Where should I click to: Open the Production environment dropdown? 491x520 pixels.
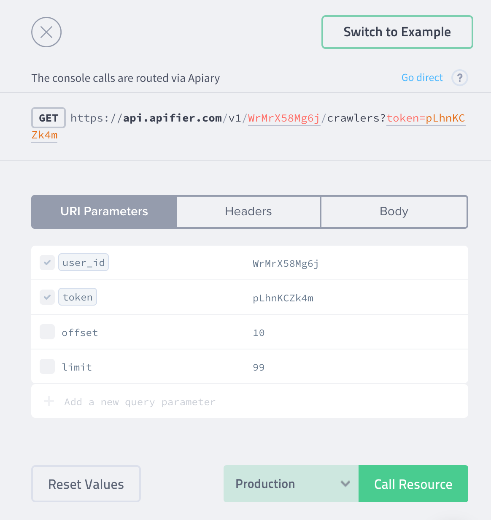point(291,484)
